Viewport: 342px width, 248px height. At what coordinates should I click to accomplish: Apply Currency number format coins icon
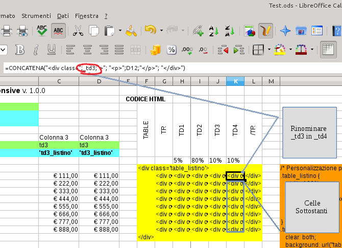click(x=156, y=50)
